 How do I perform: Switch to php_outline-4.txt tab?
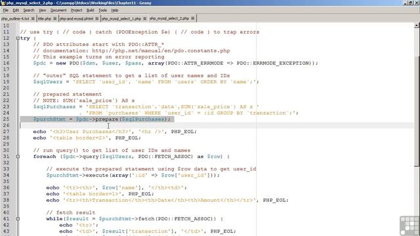coord(15,18)
